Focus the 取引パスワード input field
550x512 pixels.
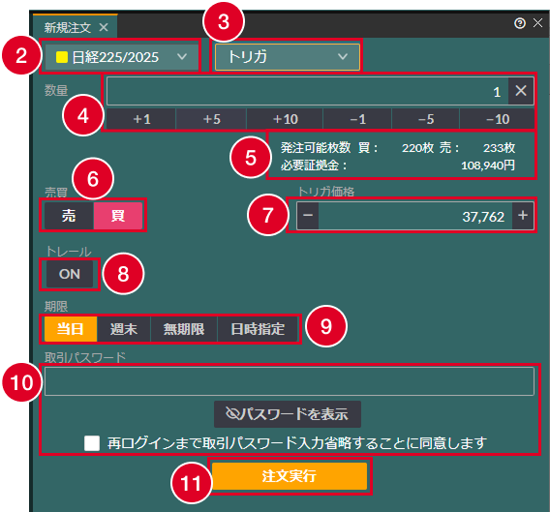pos(290,381)
